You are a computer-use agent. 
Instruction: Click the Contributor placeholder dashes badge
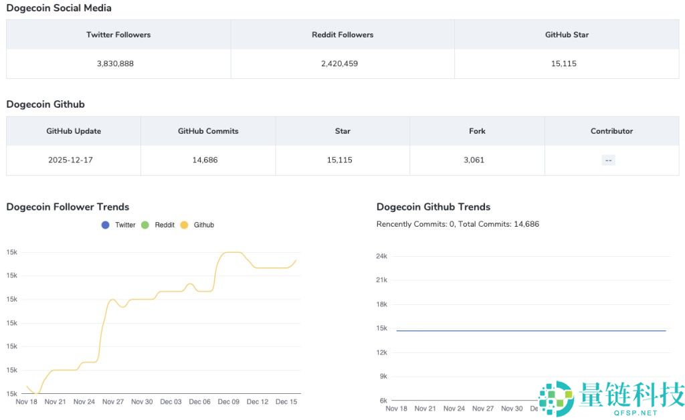click(608, 161)
